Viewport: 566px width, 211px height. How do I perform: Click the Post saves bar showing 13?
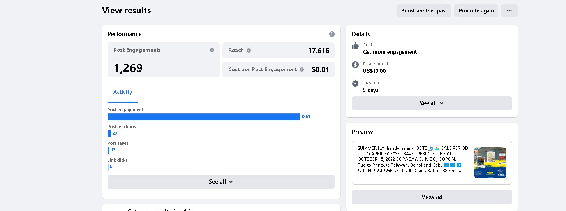coord(109,150)
